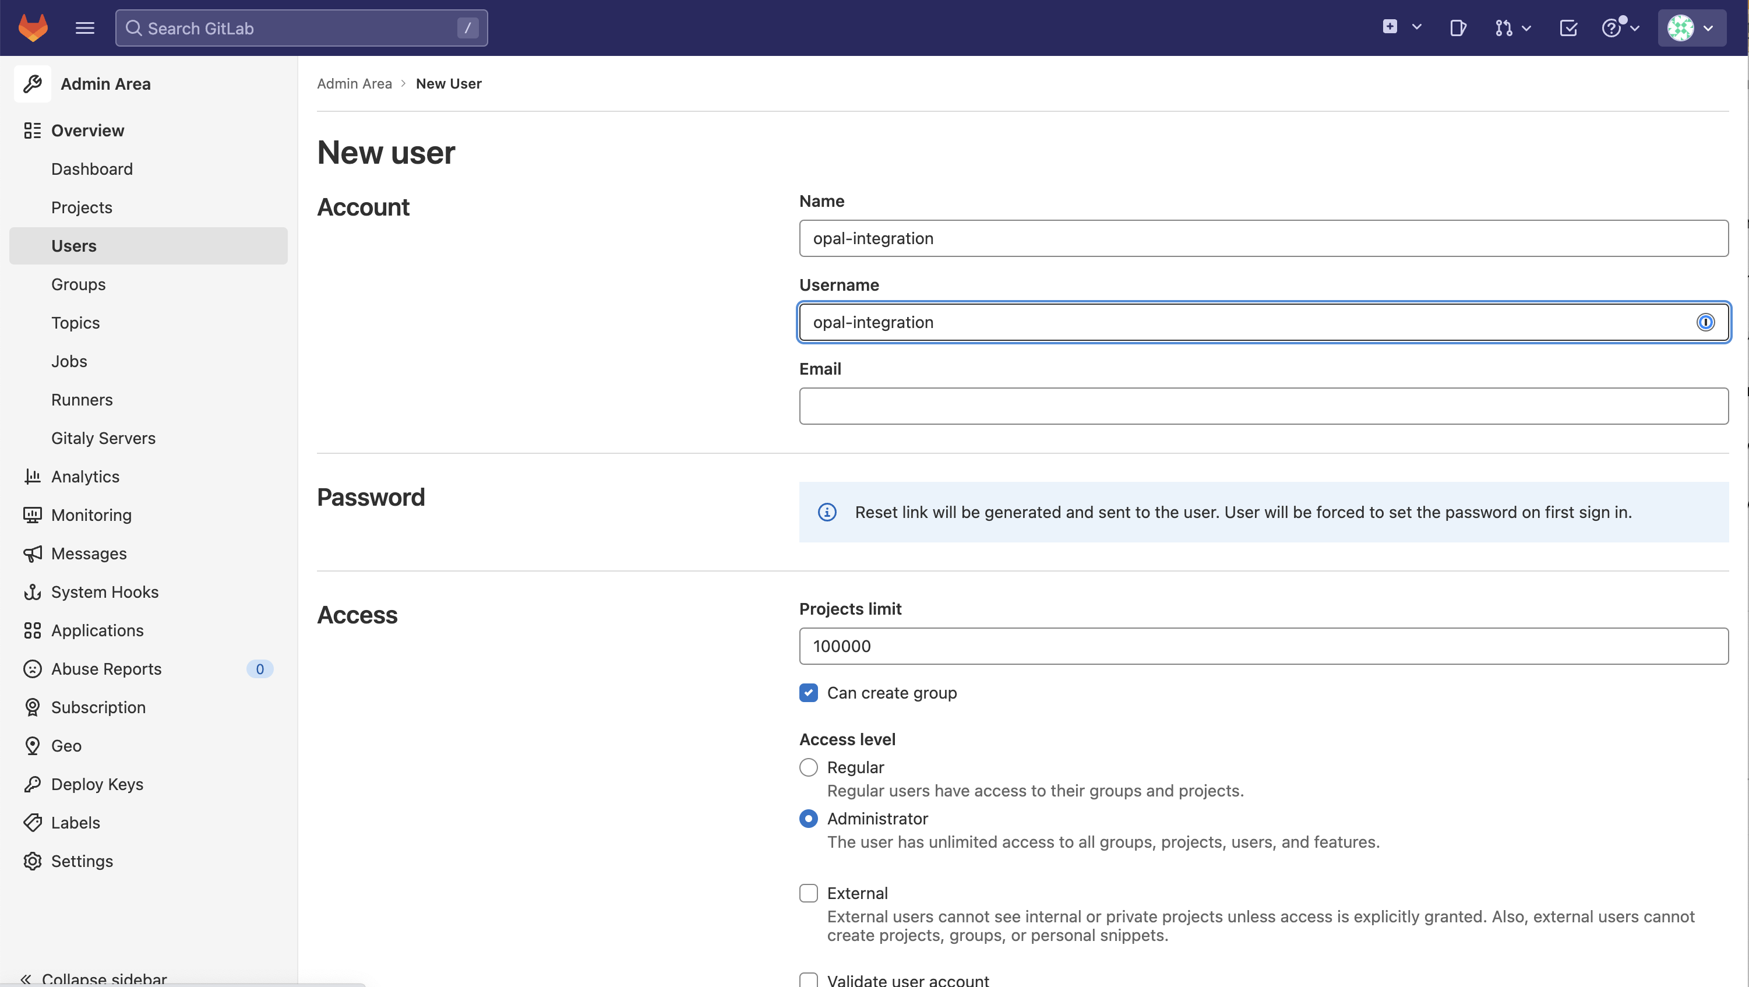Click the Admin Area breadcrumb link
1749x987 pixels.
[x=354, y=83]
